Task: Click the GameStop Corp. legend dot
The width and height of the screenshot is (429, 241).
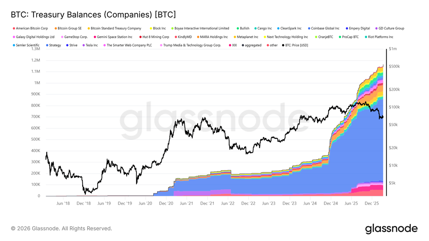Action: (x=62, y=37)
